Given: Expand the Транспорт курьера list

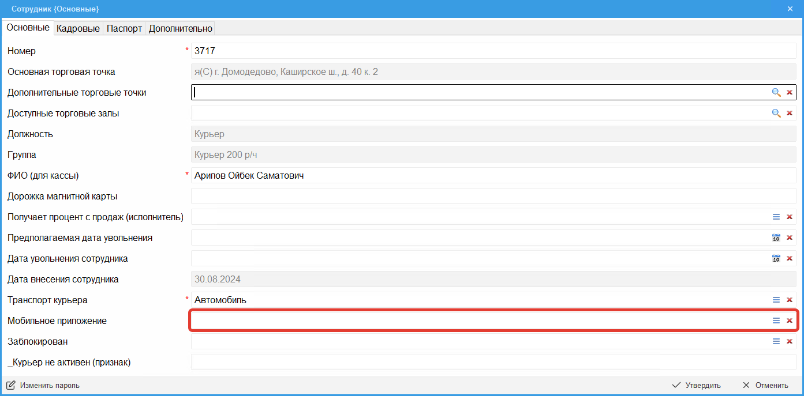Looking at the screenshot, I should [776, 300].
